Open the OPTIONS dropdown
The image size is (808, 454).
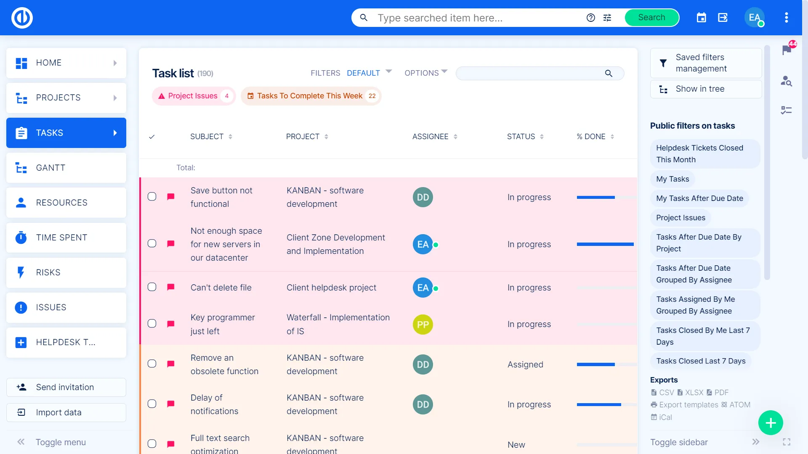pyautogui.click(x=426, y=73)
